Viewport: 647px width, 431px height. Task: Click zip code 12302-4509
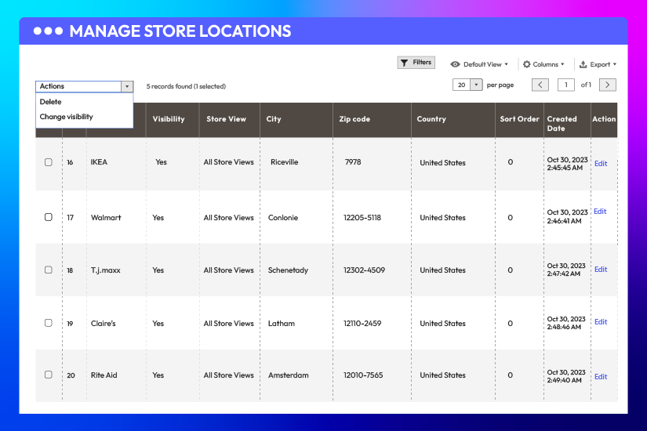365,270
